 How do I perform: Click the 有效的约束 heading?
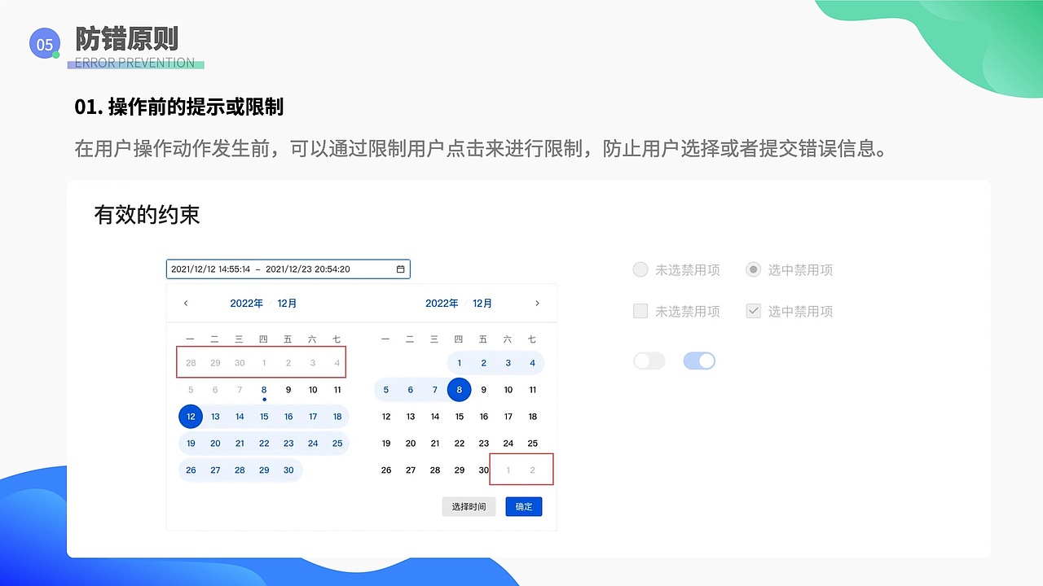pyautogui.click(x=147, y=215)
